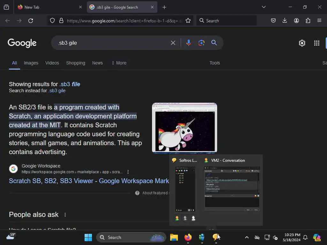Open the Extensions puzzle icon
The height and width of the screenshot is (245, 327).
308,21
